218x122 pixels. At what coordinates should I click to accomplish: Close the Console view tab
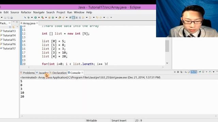tap(82, 73)
